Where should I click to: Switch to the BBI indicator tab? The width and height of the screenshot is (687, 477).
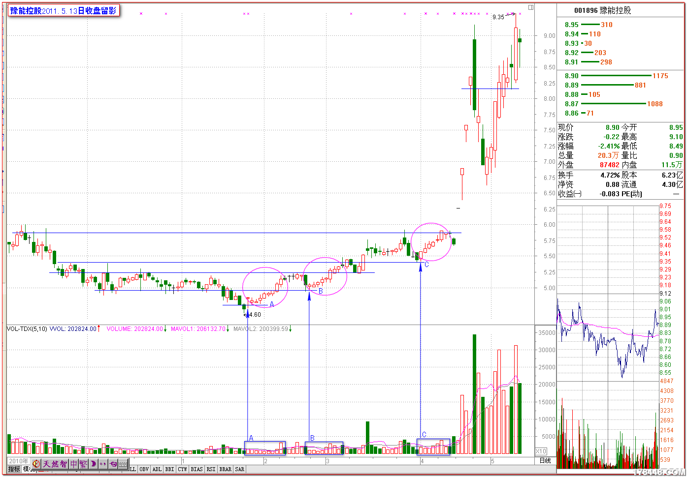click(169, 470)
